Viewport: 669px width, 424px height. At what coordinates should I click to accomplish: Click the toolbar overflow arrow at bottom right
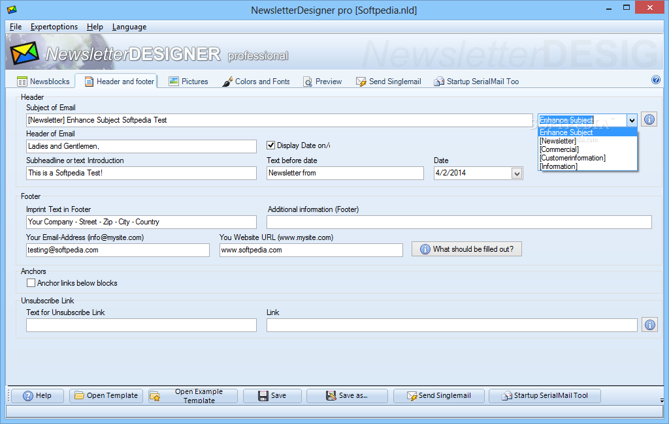[662, 400]
